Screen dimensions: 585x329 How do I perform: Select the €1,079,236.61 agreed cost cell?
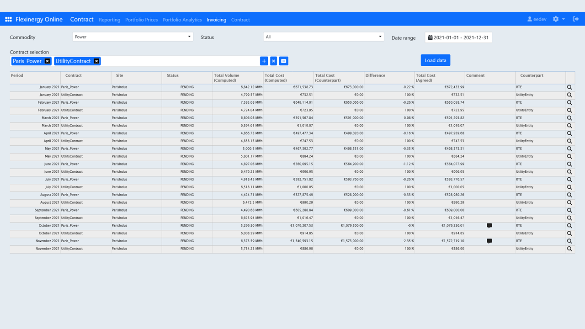[440, 226]
